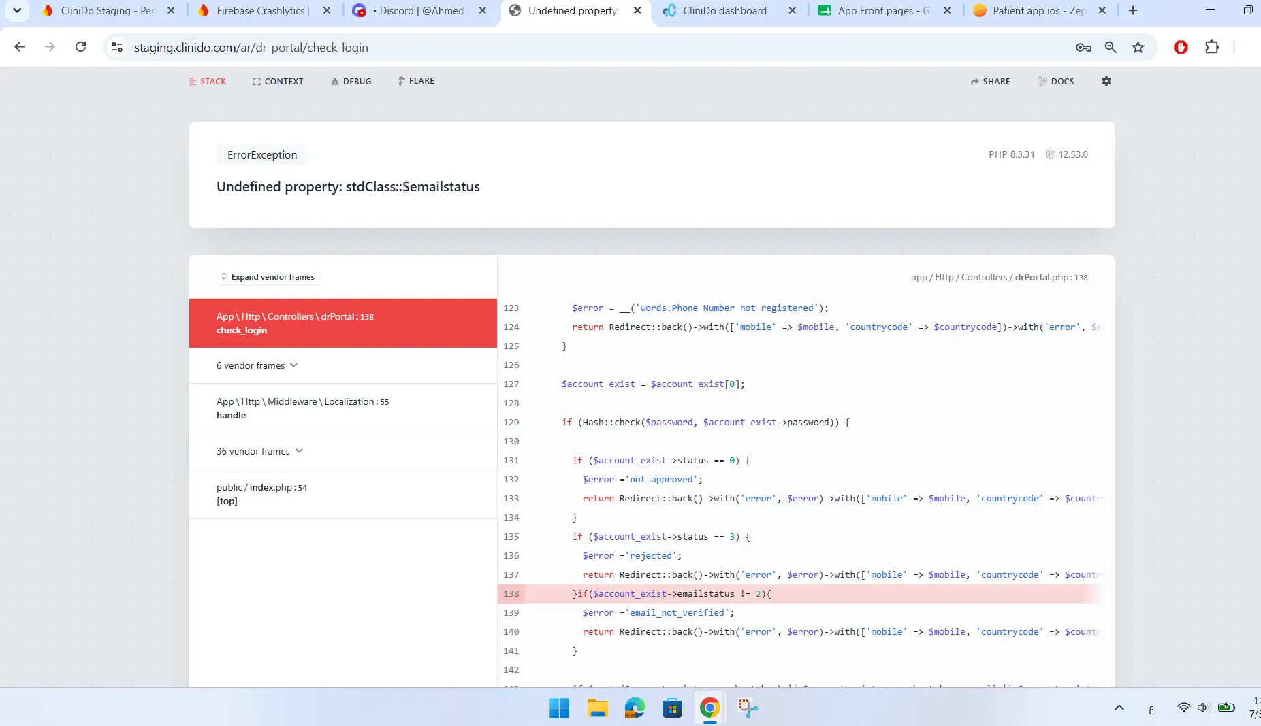
Task: Switch to the CONTEXT section tab
Action: 278,81
